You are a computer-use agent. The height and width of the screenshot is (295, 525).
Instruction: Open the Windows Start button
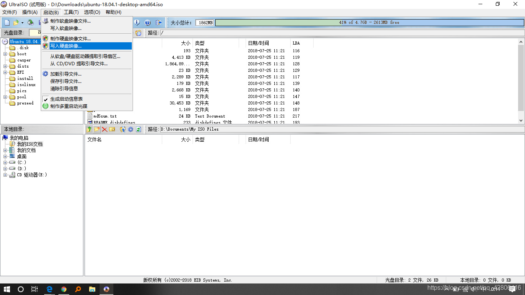coord(7,289)
